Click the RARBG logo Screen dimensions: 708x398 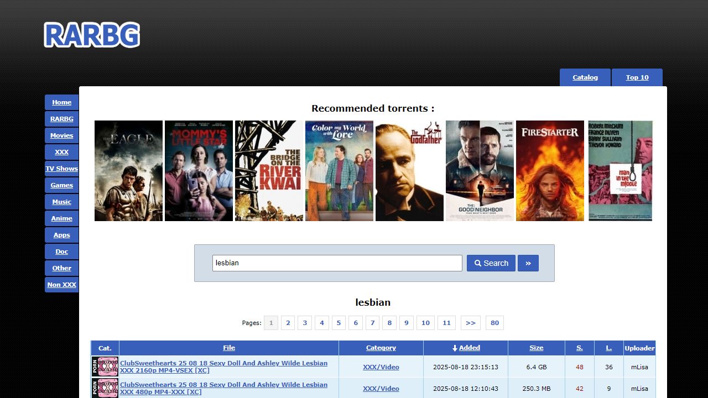coord(92,35)
